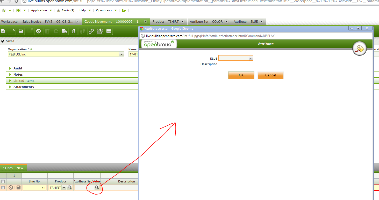The width and height of the screenshot is (379, 200).
Task: Click the Attach file paperclip icon
Action: [x=74, y=31]
